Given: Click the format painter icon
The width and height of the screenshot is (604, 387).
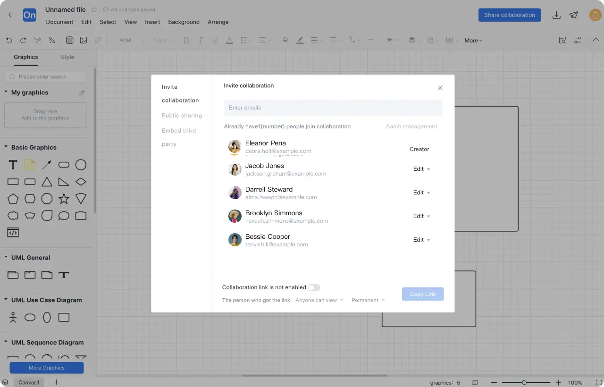Looking at the screenshot, I should coord(38,41).
